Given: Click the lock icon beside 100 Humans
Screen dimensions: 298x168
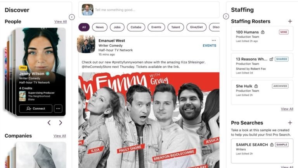Looking at the screenshot, I should tap(263, 32).
